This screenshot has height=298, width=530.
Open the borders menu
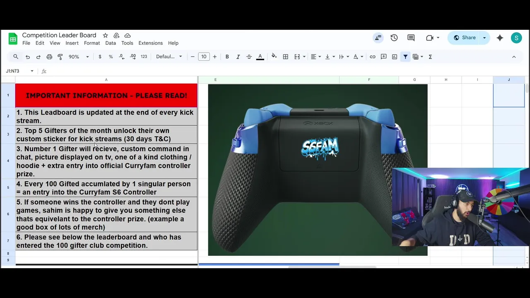click(285, 57)
